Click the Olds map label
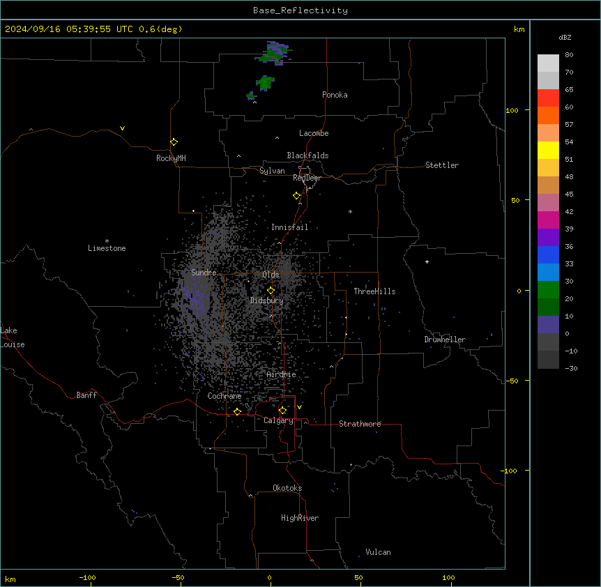The width and height of the screenshot is (601, 587). pyautogui.click(x=271, y=275)
